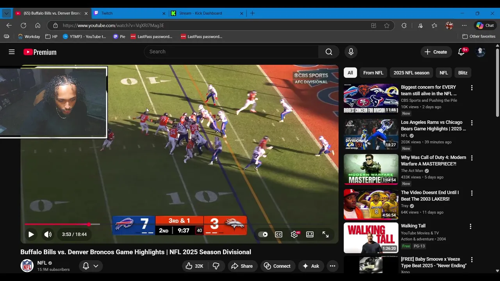Screen dimensions: 500x281
Task: Open the HP bookmarks folder
Action: point(51,37)
